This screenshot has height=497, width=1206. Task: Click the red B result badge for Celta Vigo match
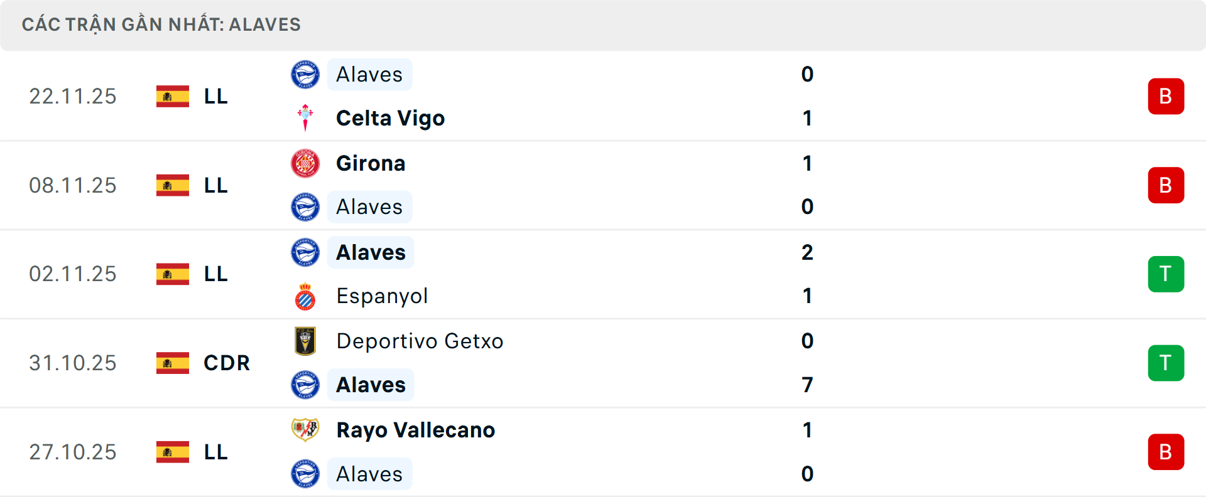tap(1166, 96)
